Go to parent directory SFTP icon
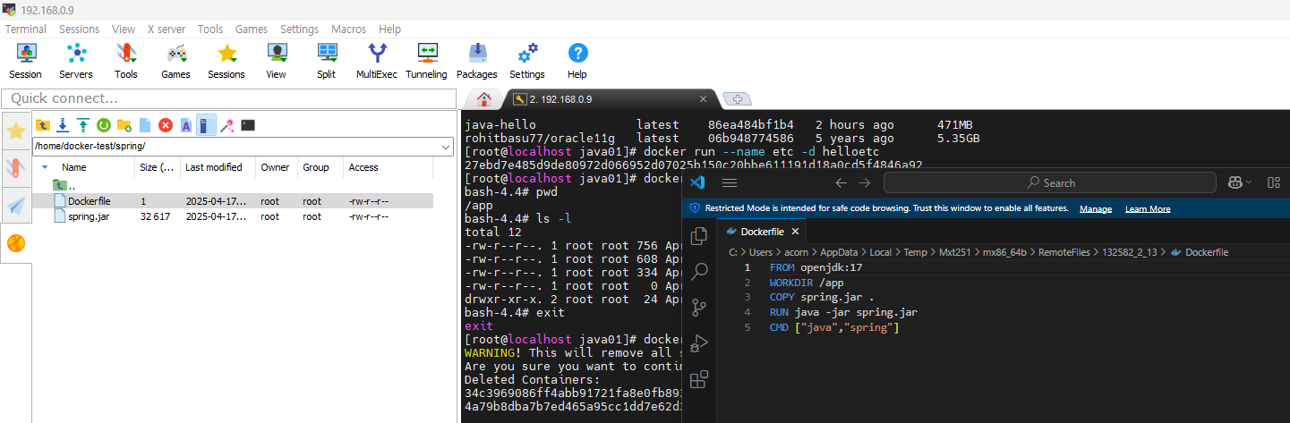The height and width of the screenshot is (423, 1290). point(42,125)
